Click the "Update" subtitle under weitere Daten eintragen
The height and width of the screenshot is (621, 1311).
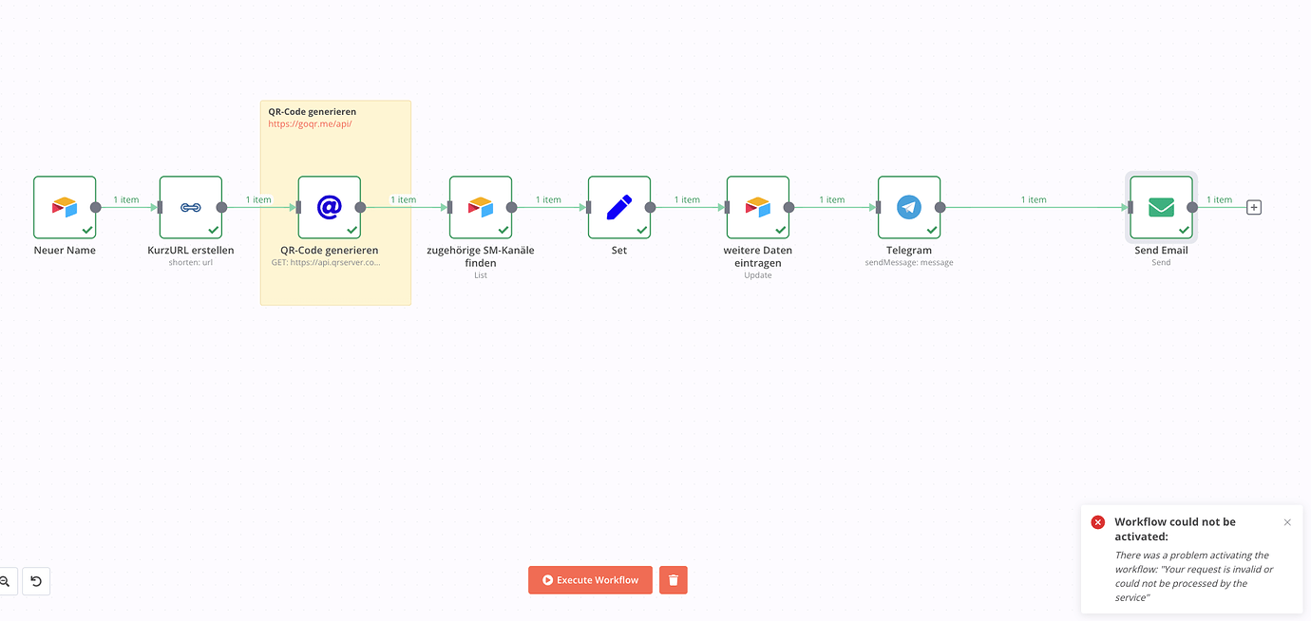pyautogui.click(x=758, y=275)
